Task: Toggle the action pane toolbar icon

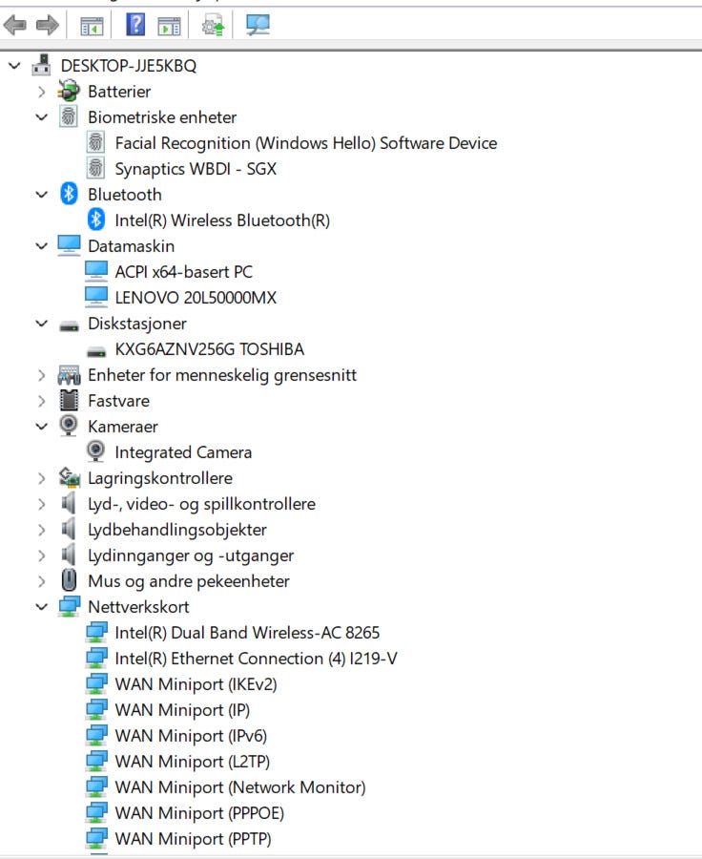Action: click(169, 26)
